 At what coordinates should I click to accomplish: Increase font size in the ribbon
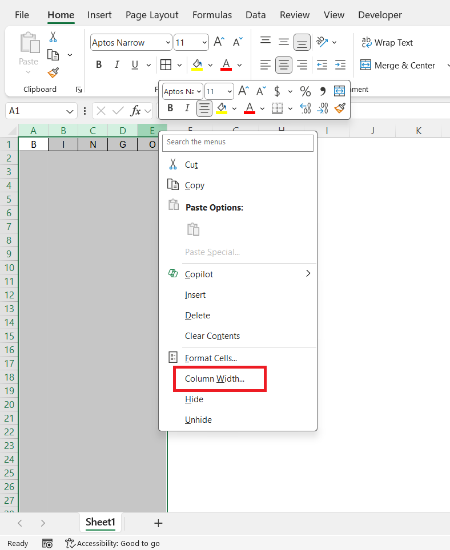(219, 42)
